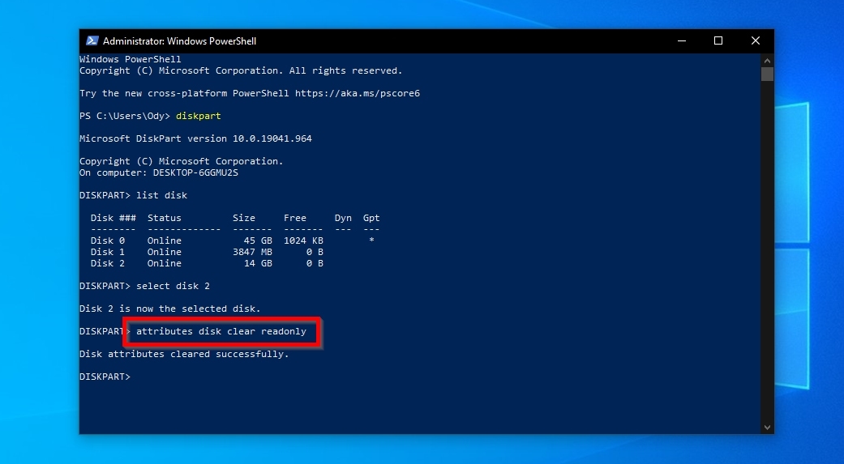844x464 pixels.
Task: Click the 'PS C:\Users\Ody>' prompt text
Action: [x=125, y=116]
